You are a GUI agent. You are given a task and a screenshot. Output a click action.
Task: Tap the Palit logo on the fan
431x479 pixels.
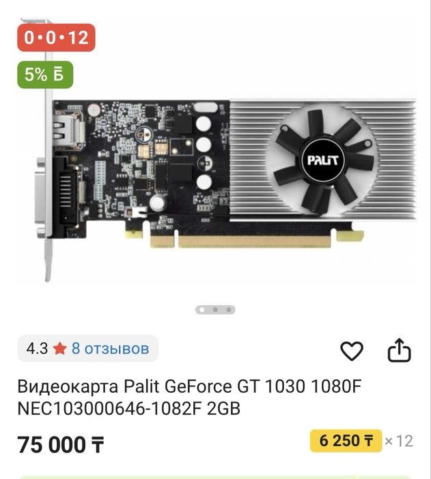322,160
